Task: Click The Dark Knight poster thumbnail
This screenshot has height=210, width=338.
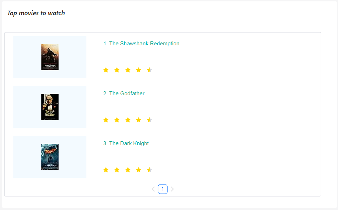Action: (x=50, y=157)
